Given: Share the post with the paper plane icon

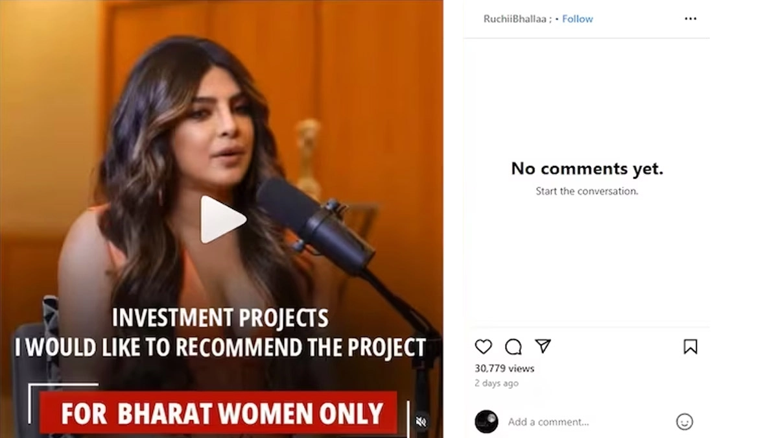Looking at the screenshot, I should (543, 346).
